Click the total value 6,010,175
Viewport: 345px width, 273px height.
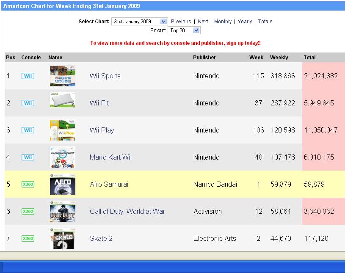pyautogui.click(x=319, y=157)
